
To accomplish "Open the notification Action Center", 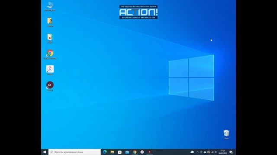I will pyautogui.click(x=231, y=152).
